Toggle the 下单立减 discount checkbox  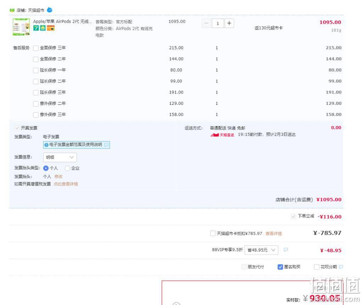tap(293, 216)
